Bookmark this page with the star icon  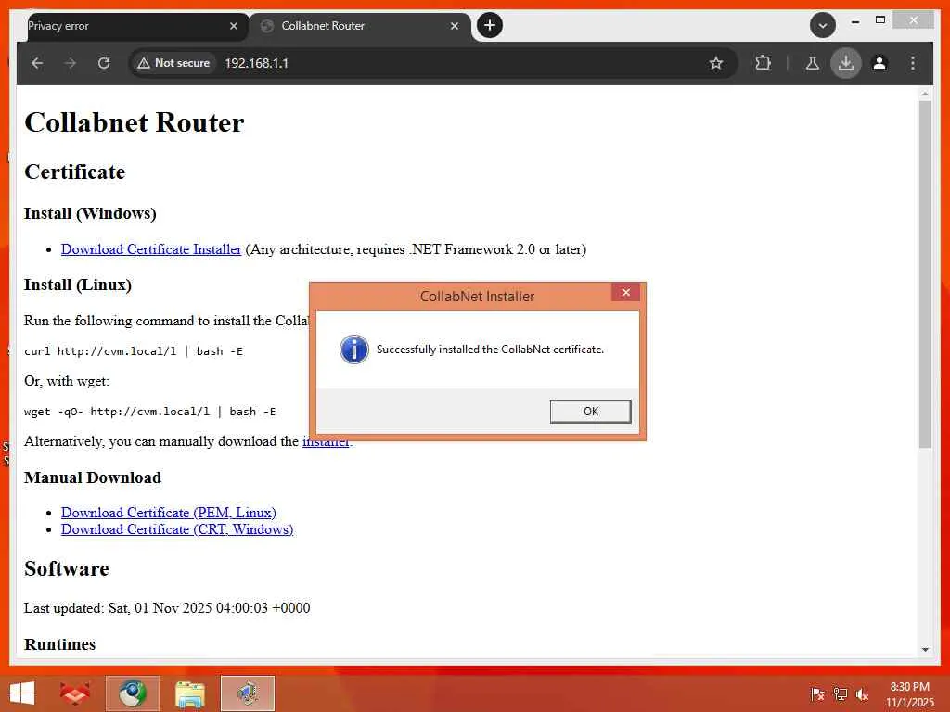point(716,63)
